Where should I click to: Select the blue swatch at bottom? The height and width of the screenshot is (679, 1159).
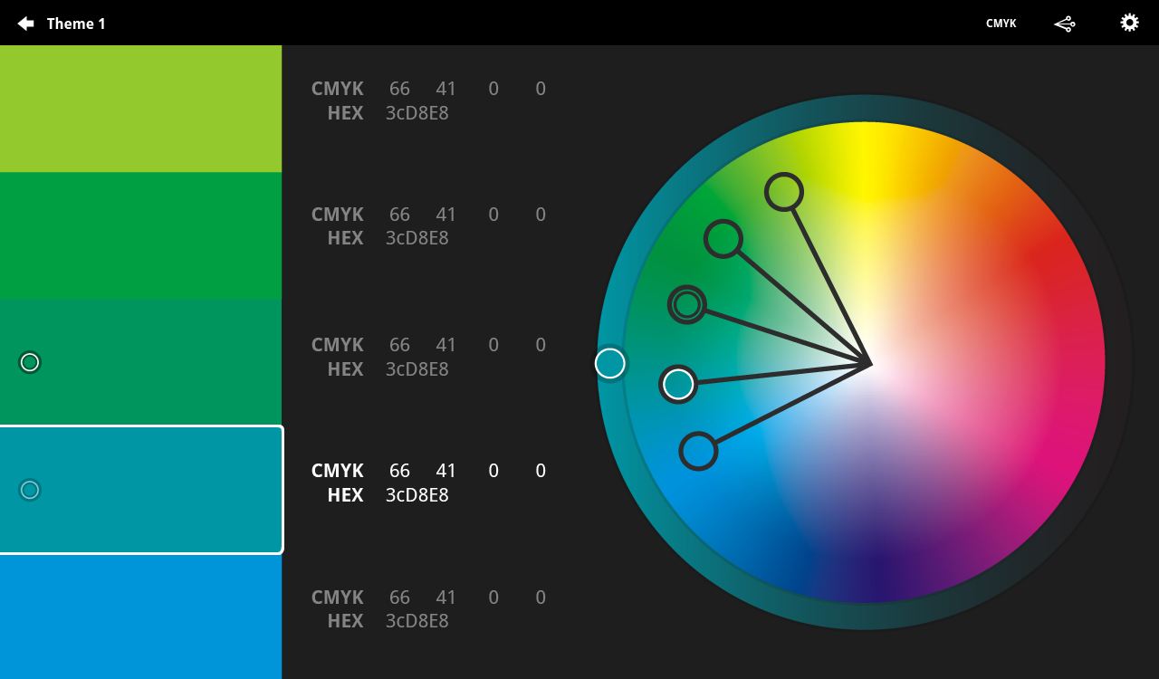click(x=140, y=617)
